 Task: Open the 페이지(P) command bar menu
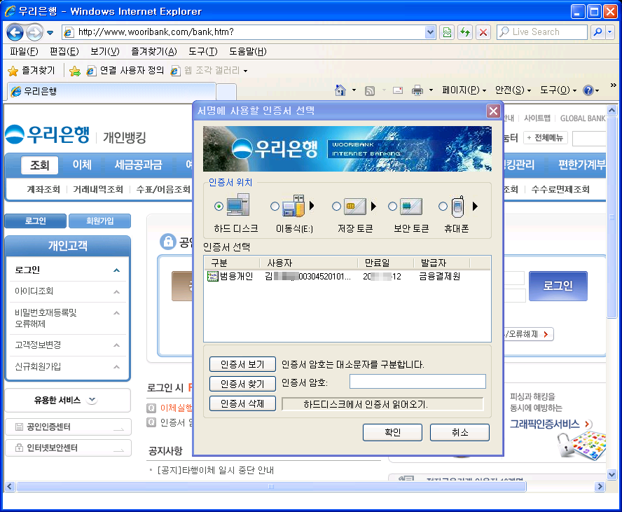(464, 91)
